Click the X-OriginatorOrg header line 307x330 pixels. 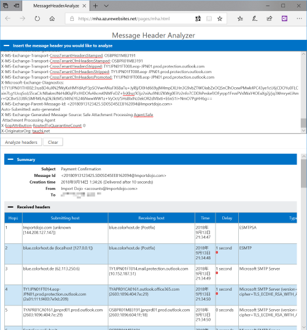pyautogui.click(x=26, y=131)
